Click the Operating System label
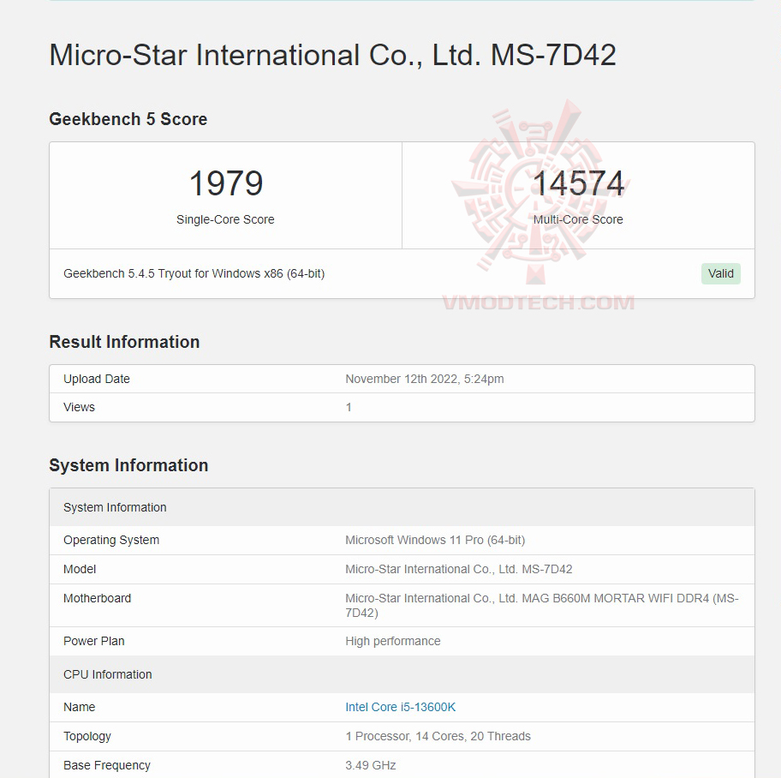The height and width of the screenshot is (778, 781). (111, 540)
